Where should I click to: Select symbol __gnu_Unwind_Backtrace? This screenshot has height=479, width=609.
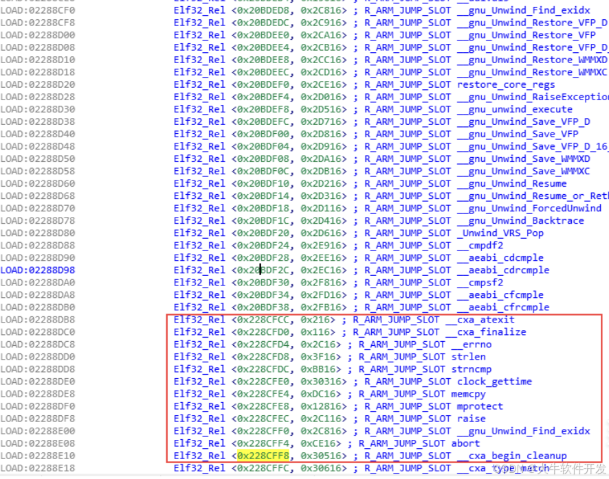(520, 221)
